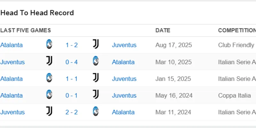Click Atalanta crest in Aug 17, 2025 row

click(49, 44)
